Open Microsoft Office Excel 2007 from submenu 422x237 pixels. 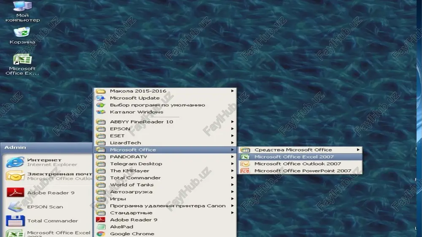click(300, 157)
